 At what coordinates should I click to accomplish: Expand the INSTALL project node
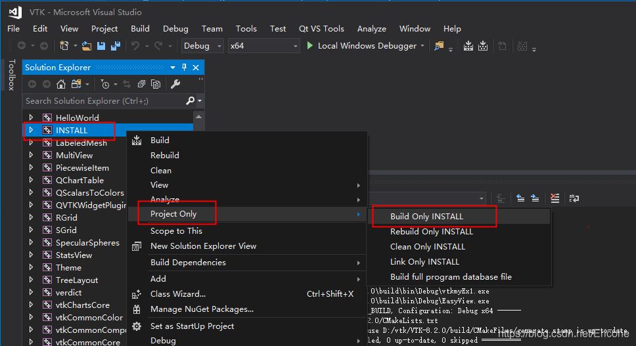click(31, 130)
